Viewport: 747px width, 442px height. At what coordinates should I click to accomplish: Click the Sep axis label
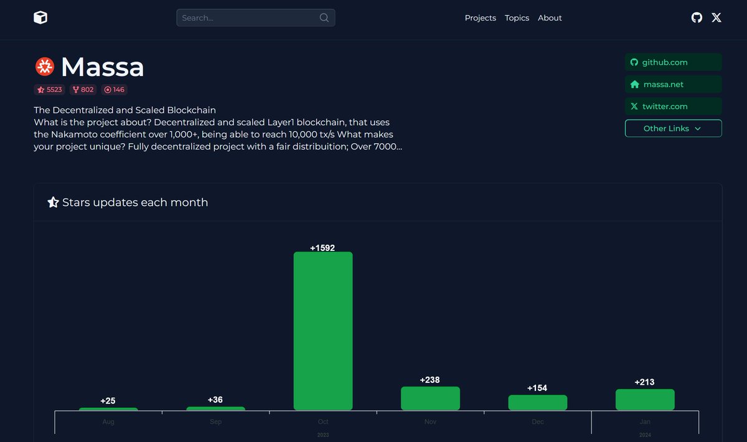click(215, 422)
